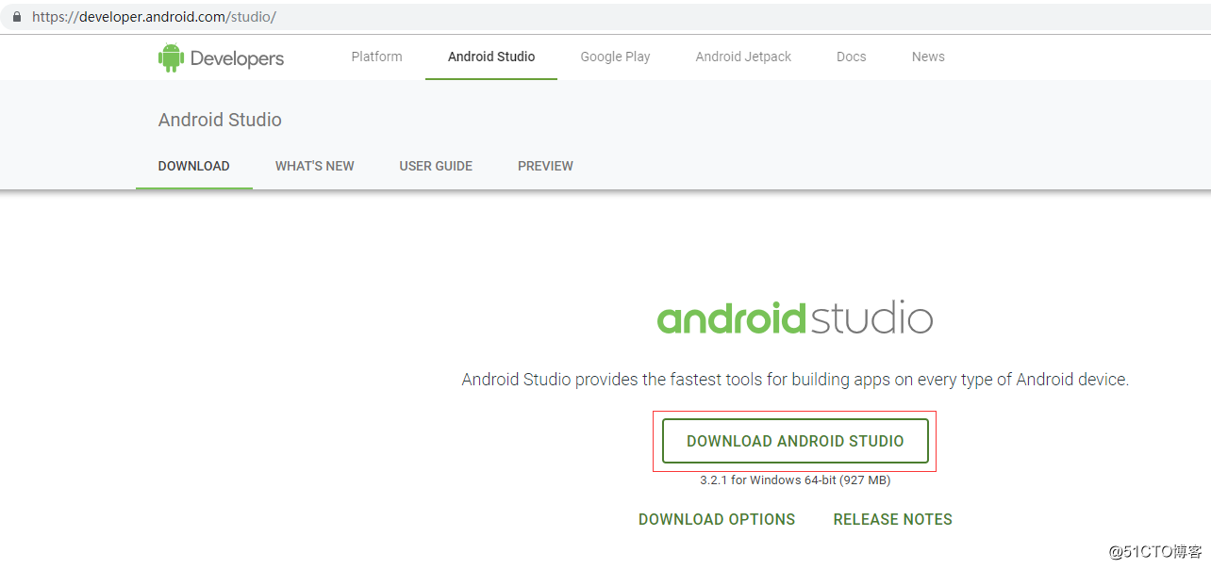Screen dimensions: 1211x569
Task: Open the Platform menu item
Action: tap(377, 57)
